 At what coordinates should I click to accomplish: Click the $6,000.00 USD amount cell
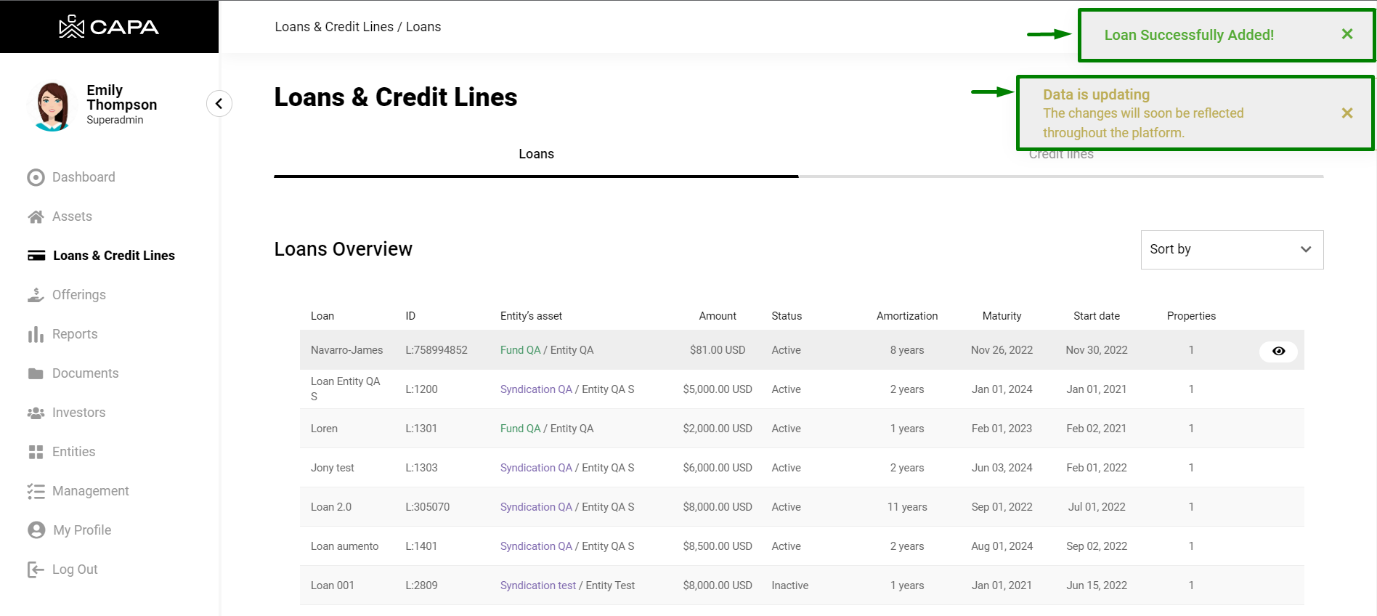[718, 468]
